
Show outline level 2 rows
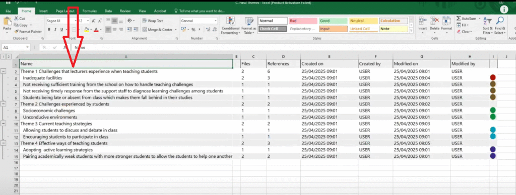point(9,56)
